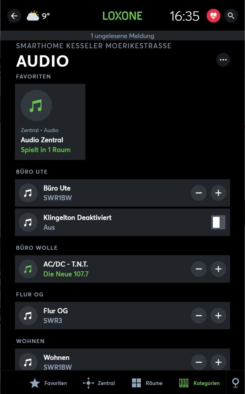
Task: Toggle the Klingelton Deaktiviert switch
Action: pos(218,222)
